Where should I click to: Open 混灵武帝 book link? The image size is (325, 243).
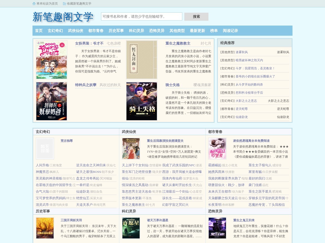42,205
